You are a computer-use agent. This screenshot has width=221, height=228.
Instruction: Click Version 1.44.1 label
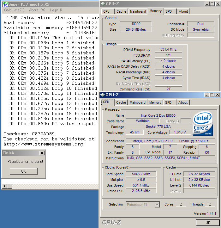[x=205, y=213]
